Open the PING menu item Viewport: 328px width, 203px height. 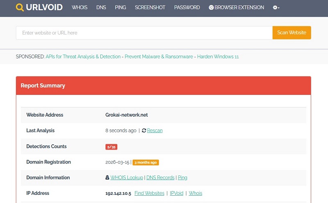[x=120, y=7]
